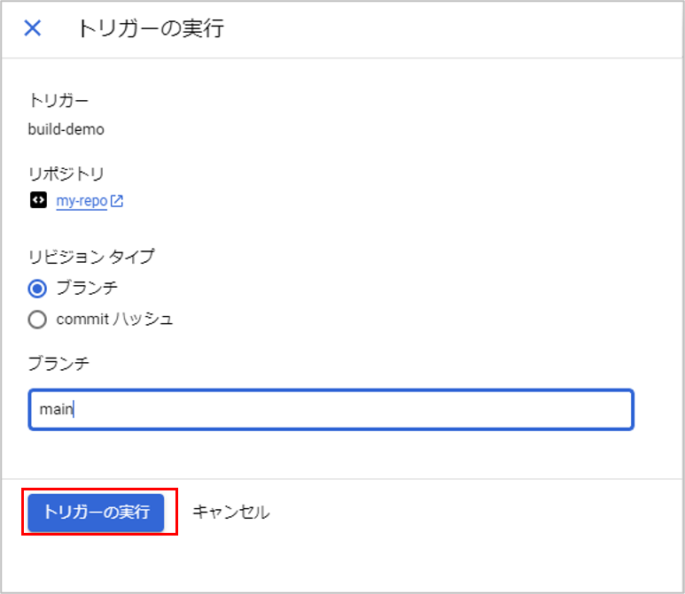Click the word main inside the branch field
Image resolution: width=685 pixels, height=594 pixels.
56,410
